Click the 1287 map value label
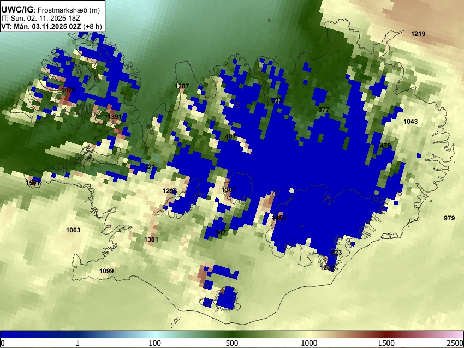The image size is (464, 348). click(x=182, y=86)
